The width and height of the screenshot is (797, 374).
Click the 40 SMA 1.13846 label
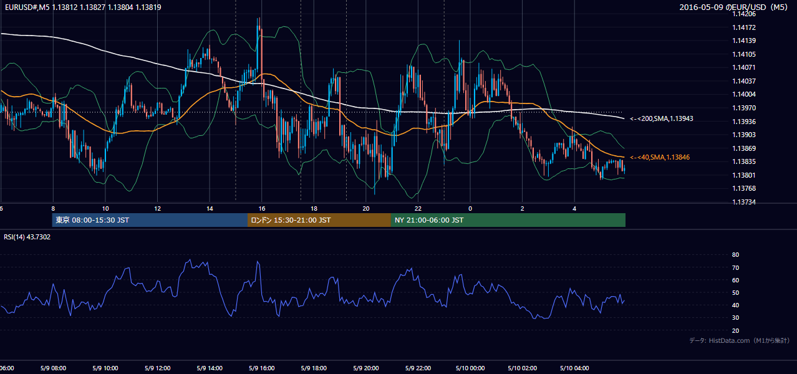(659, 157)
